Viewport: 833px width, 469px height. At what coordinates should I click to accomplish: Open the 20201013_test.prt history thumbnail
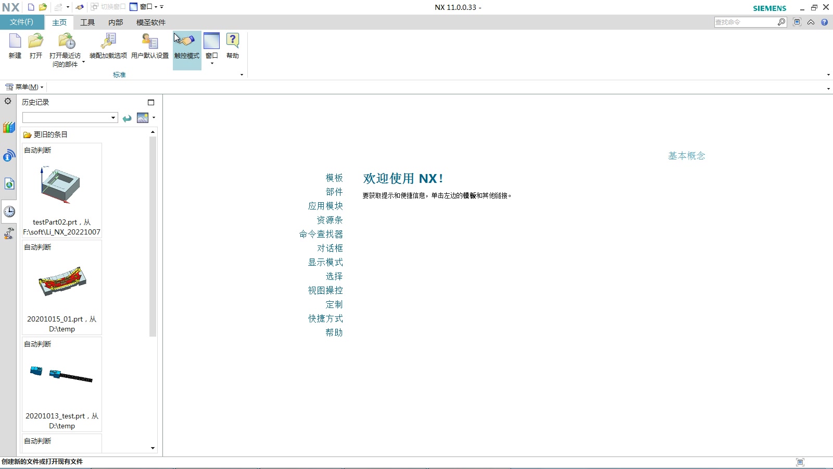click(x=62, y=384)
